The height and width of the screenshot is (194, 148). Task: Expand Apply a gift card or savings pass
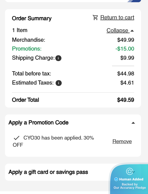(48, 172)
